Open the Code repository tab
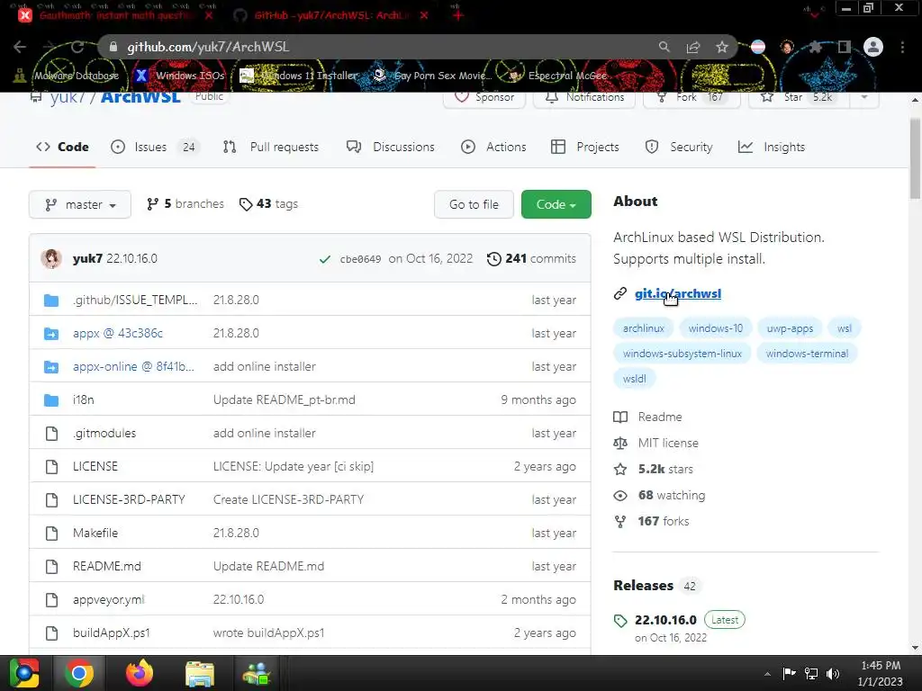This screenshot has height=691, width=922. [x=62, y=147]
